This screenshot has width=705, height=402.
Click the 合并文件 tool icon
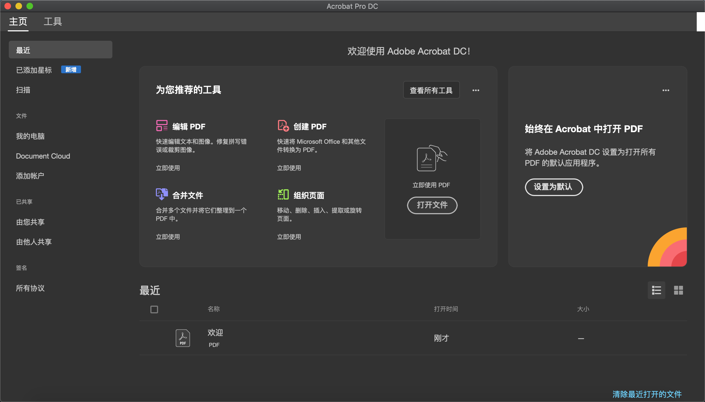click(x=162, y=194)
